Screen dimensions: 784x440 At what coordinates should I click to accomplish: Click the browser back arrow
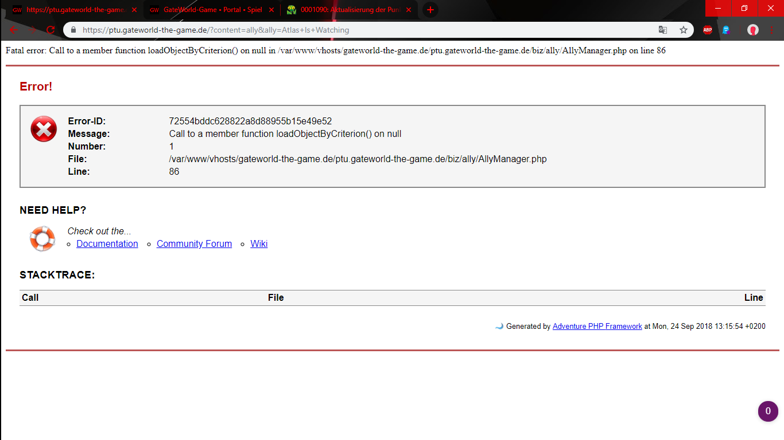click(x=14, y=30)
